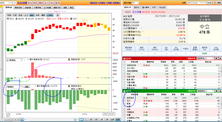The height and width of the screenshot is (122, 222).
Task: Go to previous date with left arrow
Action: [x=203, y=3]
